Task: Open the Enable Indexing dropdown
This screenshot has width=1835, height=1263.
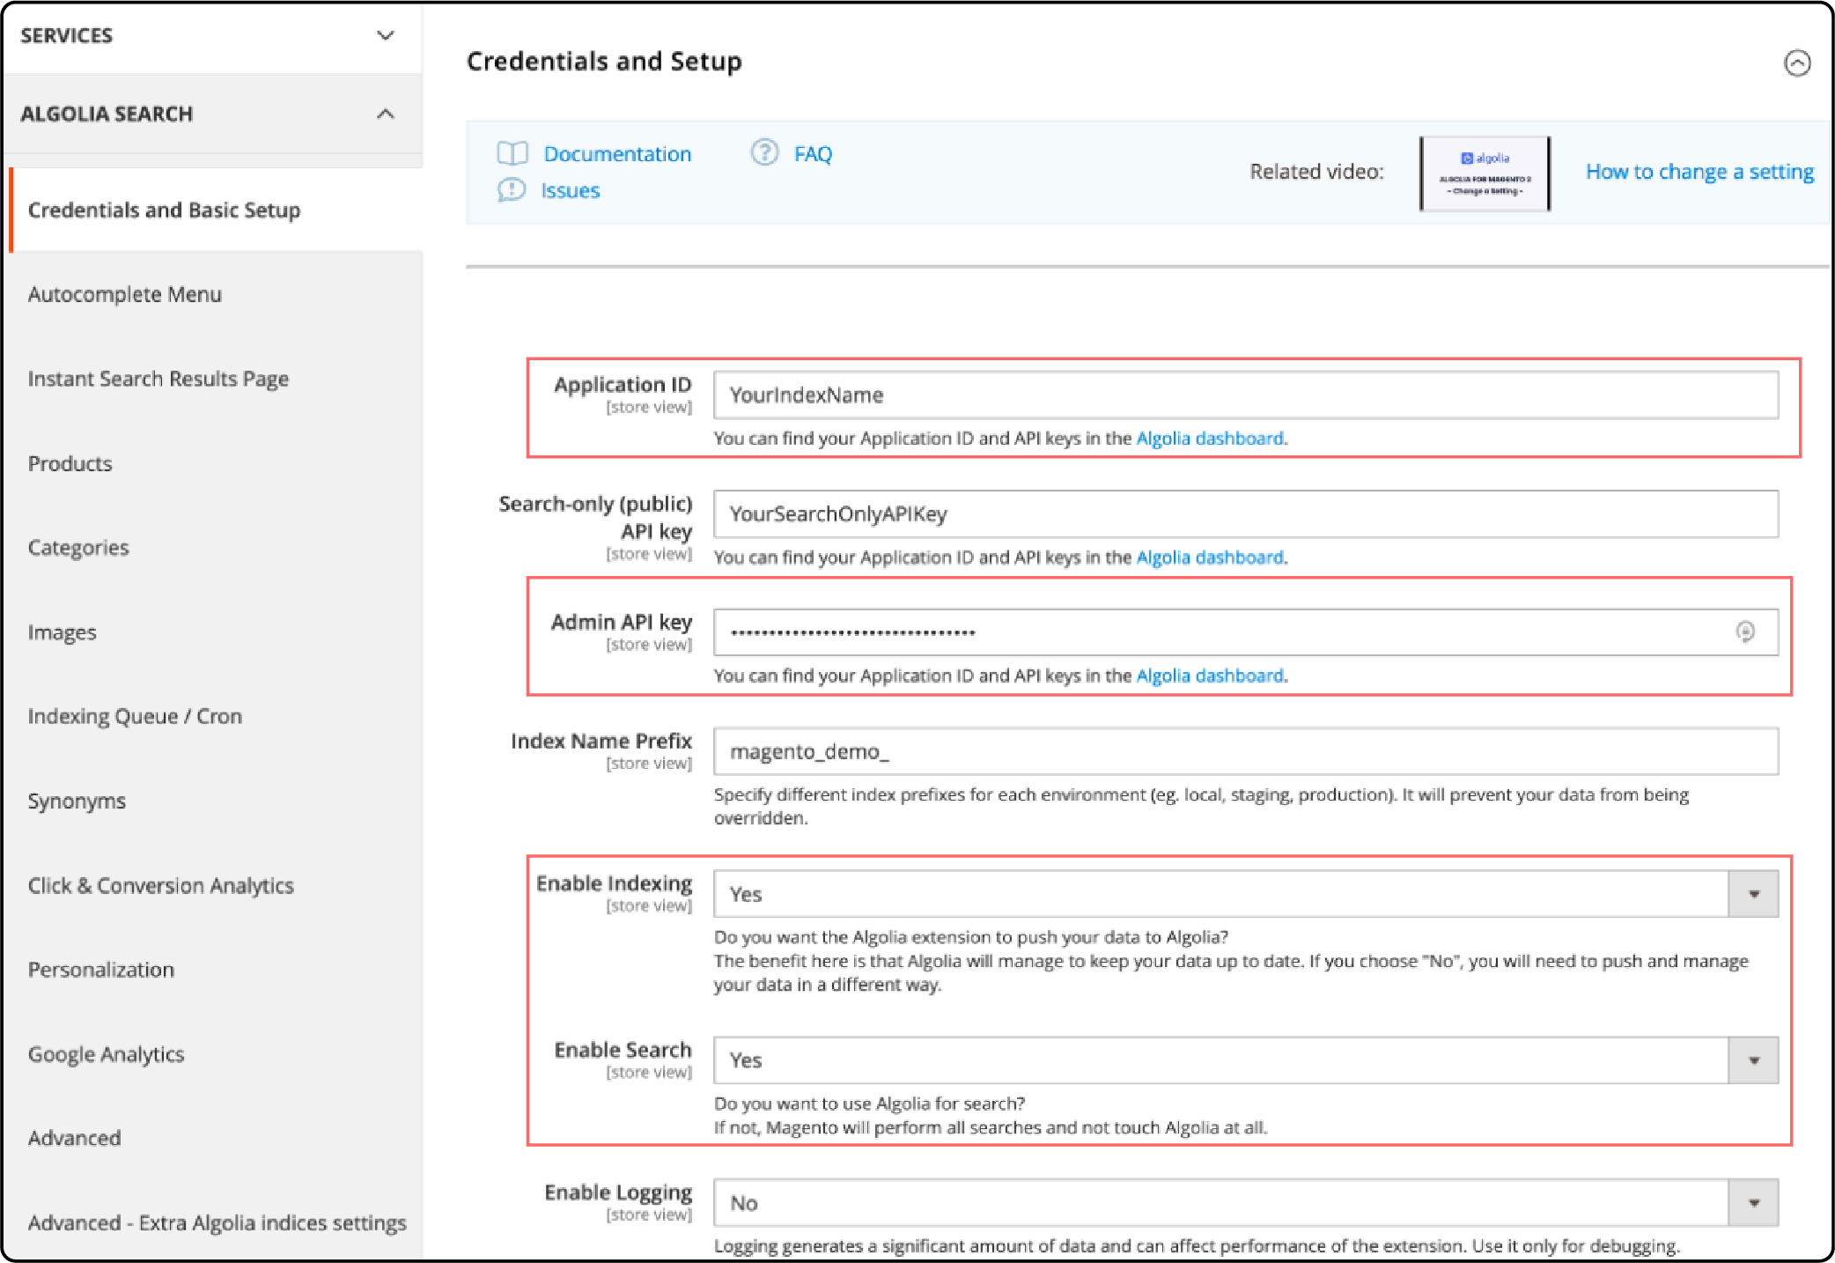Action: tap(1753, 894)
